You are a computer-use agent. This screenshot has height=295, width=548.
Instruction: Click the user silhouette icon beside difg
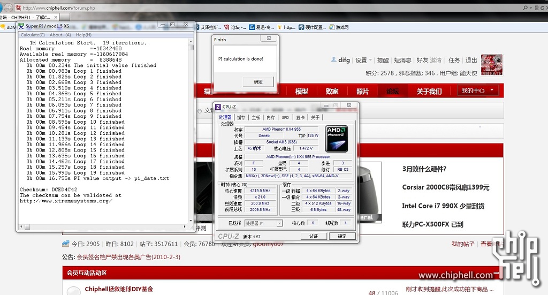click(334, 60)
